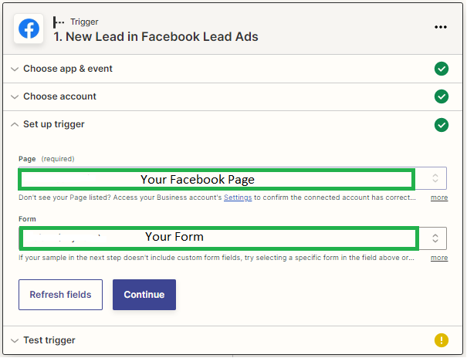Click the Form field label
The image size is (467, 358).
pos(27,219)
